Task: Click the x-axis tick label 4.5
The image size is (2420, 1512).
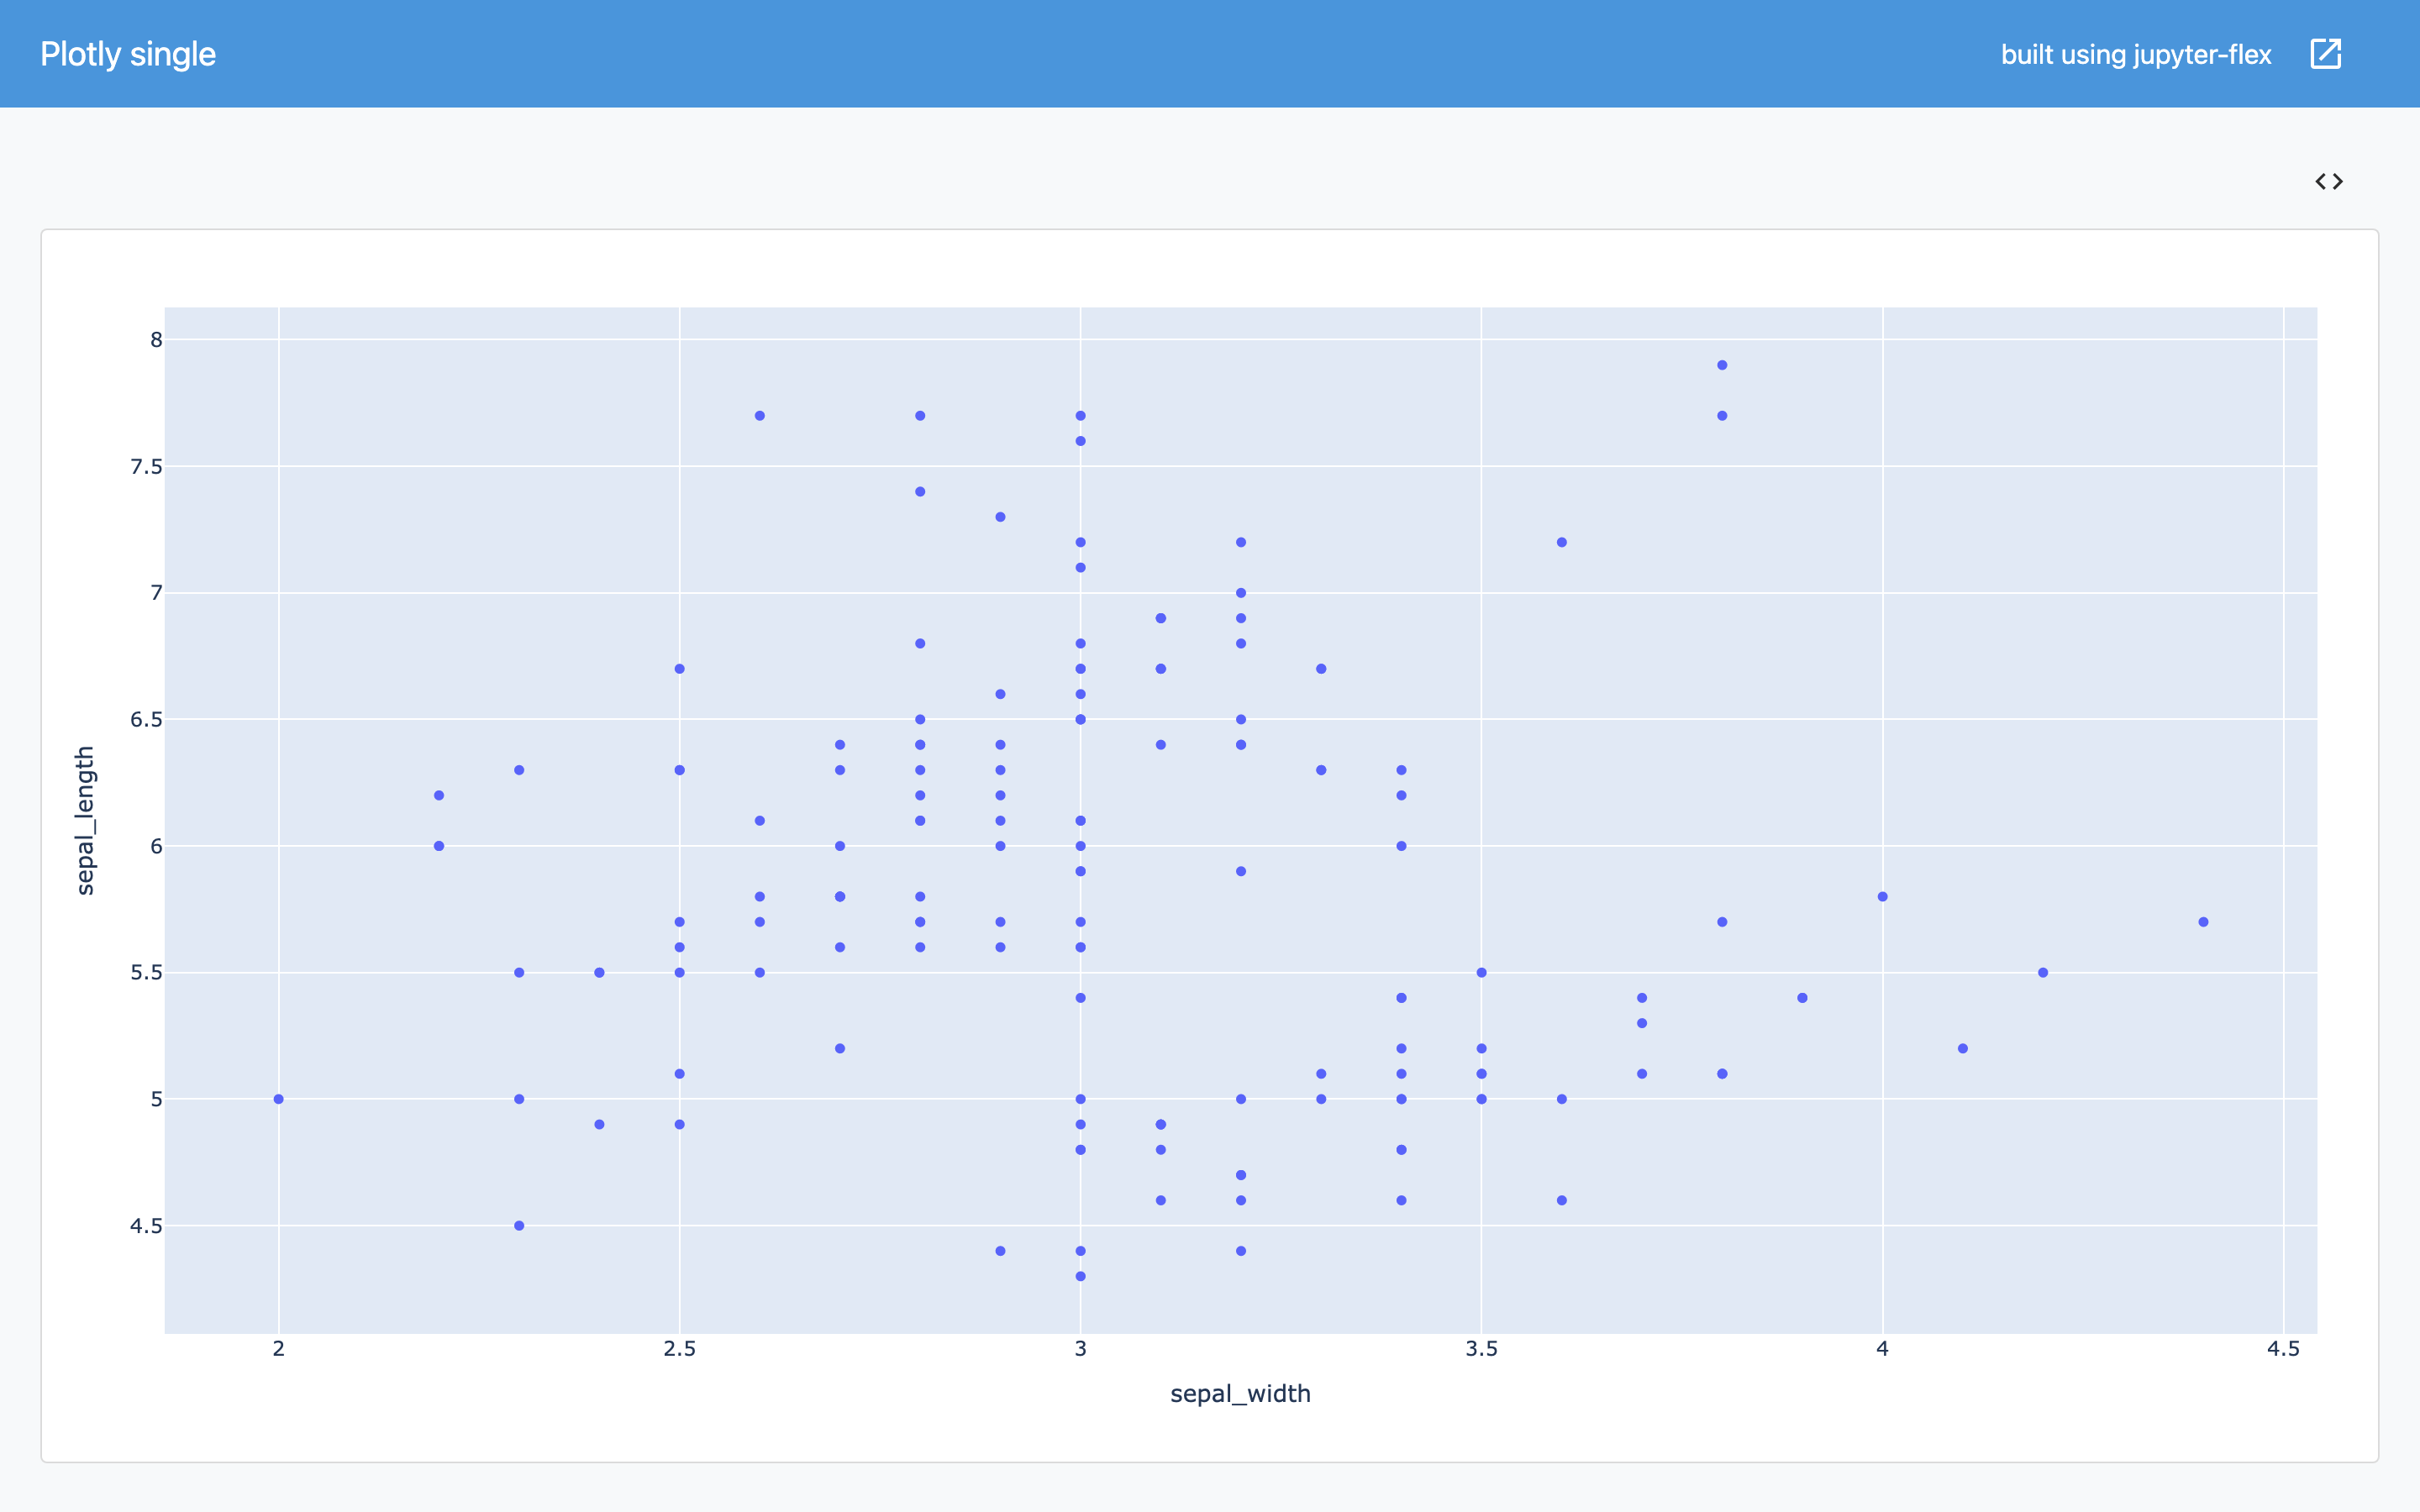Action: click(x=2283, y=1348)
